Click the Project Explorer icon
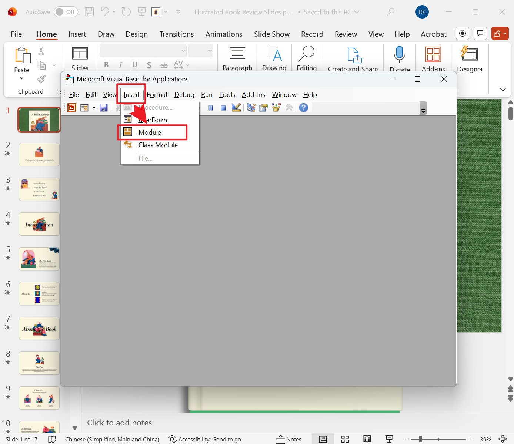 click(251, 108)
